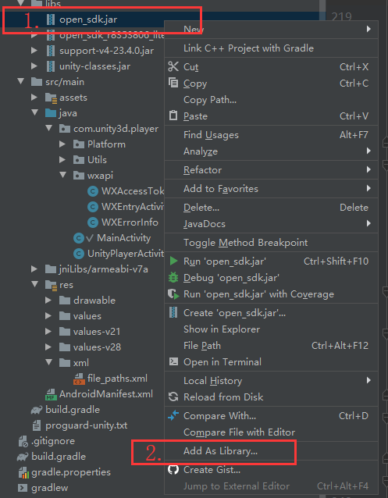Screen dimensions: 388x498
Task: Select unity-classes.jar in the tree
Action: pyautogui.click(x=94, y=66)
